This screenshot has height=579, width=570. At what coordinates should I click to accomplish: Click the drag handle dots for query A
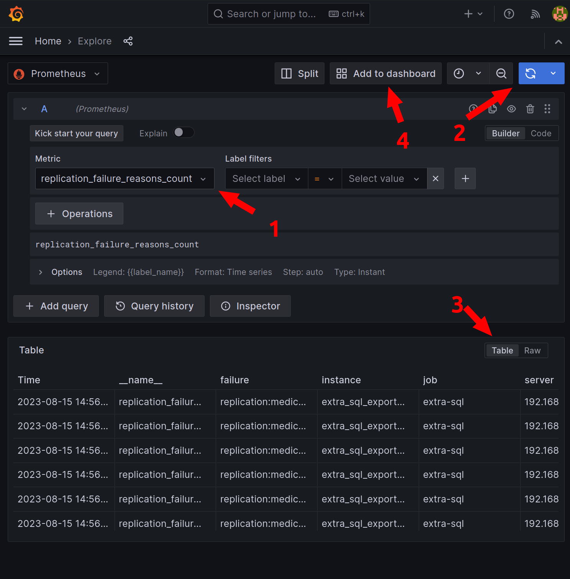[x=547, y=109]
